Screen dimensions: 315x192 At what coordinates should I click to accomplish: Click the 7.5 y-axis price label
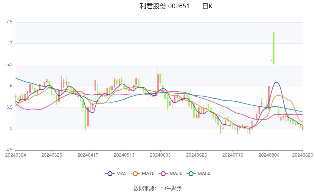point(9,22)
